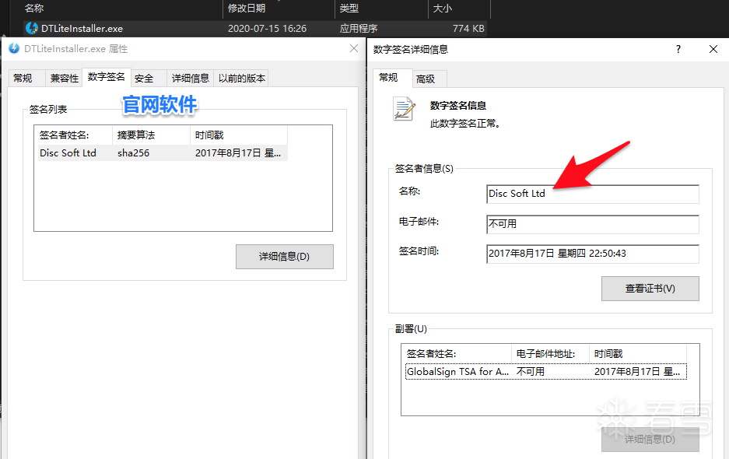This screenshot has height=459, width=729.
Task: Close the 数字签名详细信息 dialog
Action: coord(713,49)
